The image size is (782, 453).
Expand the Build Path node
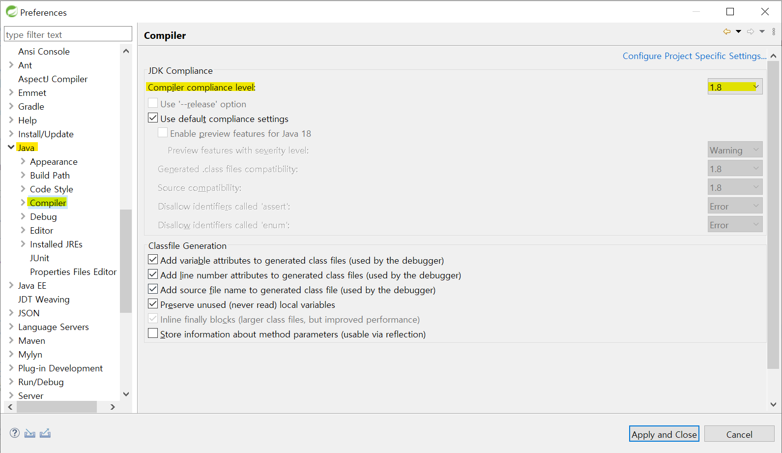(x=23, y=175)
